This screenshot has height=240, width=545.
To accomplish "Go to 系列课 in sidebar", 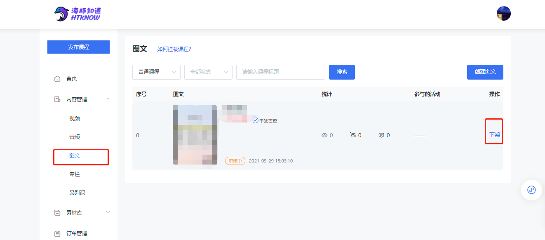I will [77, 193].
